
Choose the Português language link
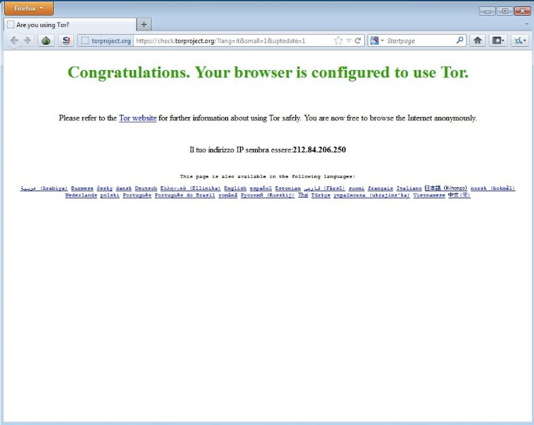click(x=137, y=195)
